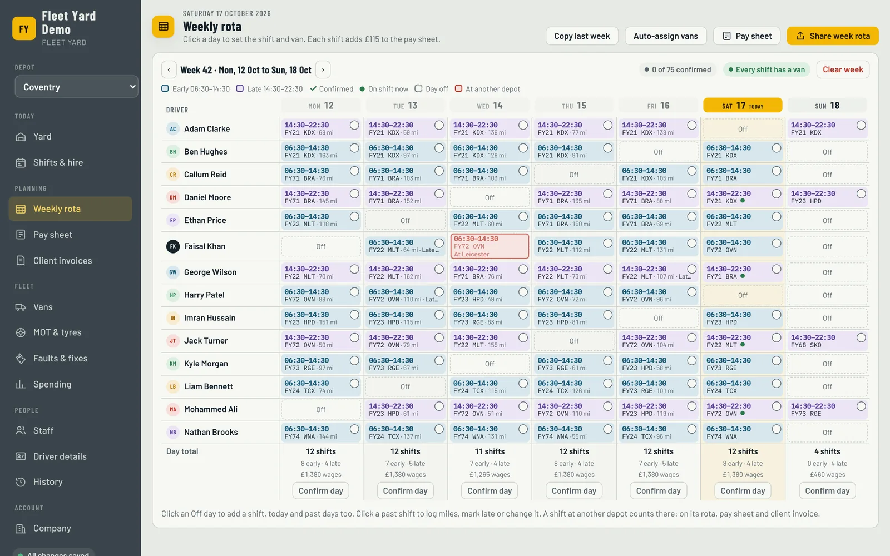Click Faisal Khan's dark FK avatar
The width and height of the screenshot is (890, 556).
pyautogui.click(x=173, y=246)
